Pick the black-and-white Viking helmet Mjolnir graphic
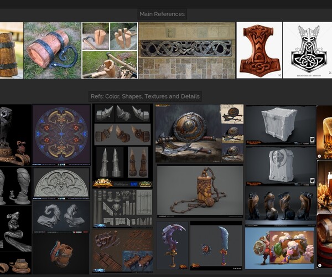Image resolution: width=332 pixels, height=277 pixels. pos(308,50)
